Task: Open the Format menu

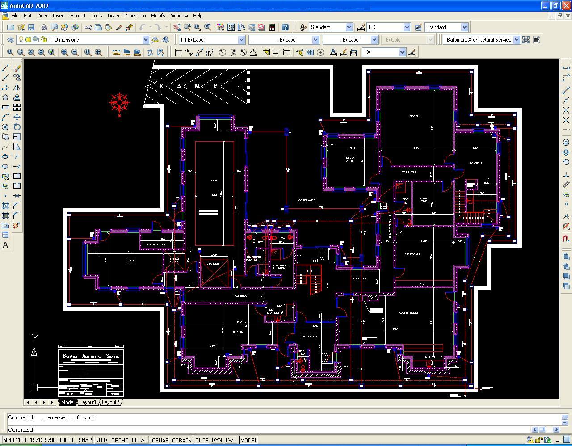Action: (x=78, y=16)
